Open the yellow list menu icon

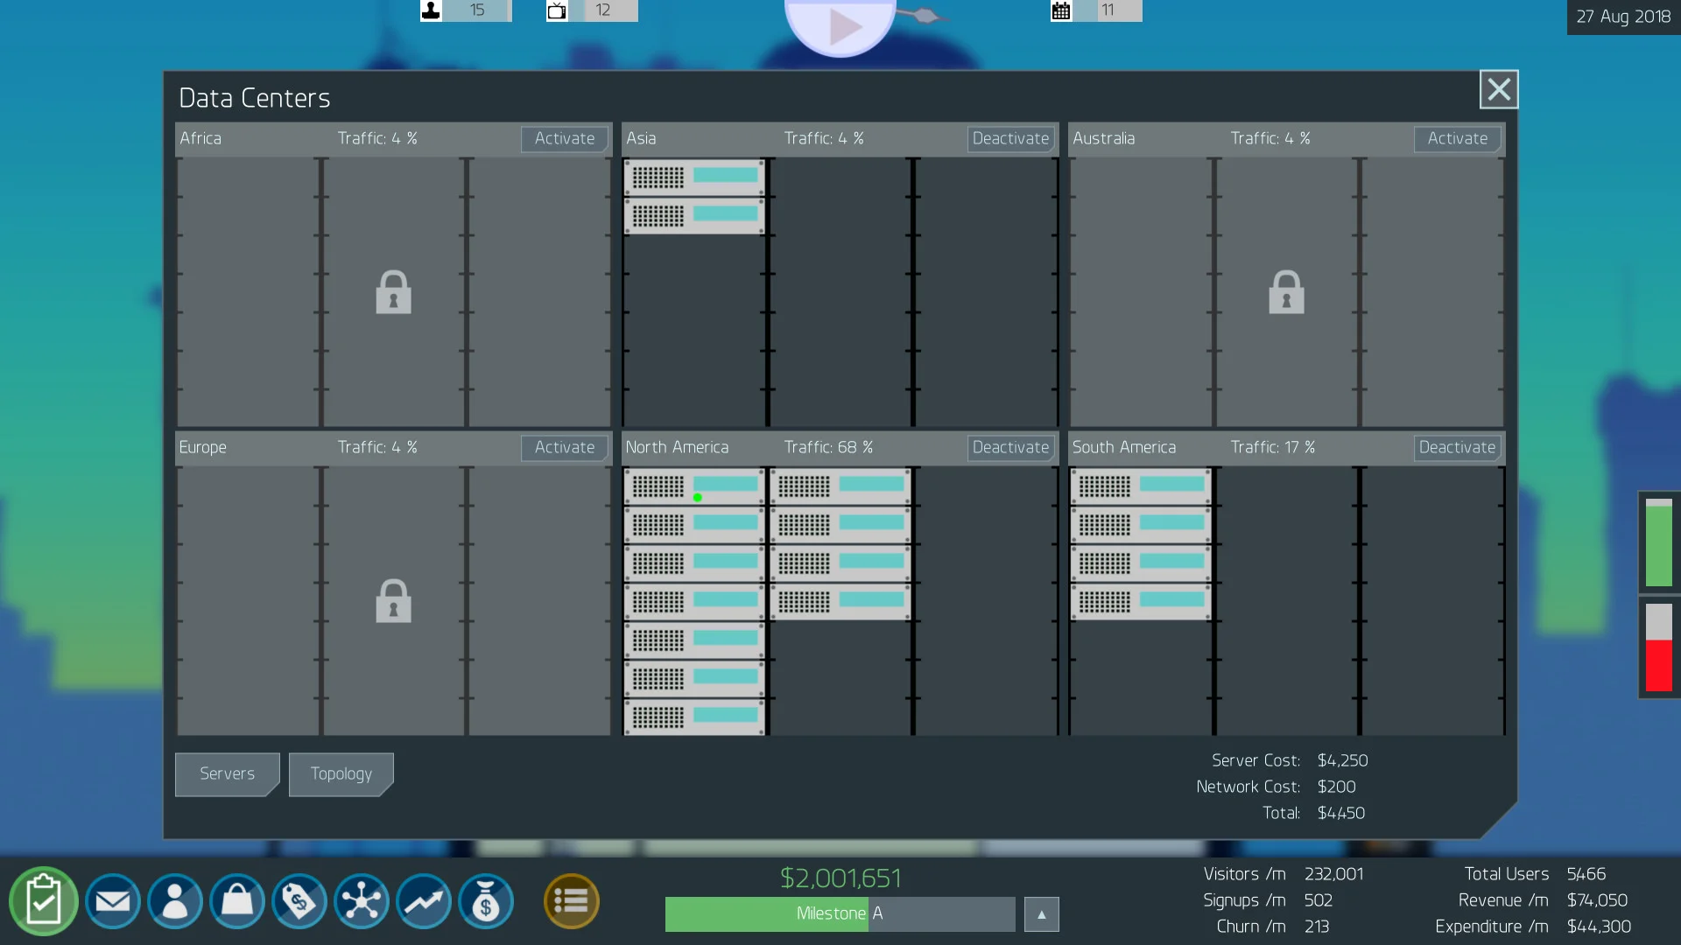[572, 901]
